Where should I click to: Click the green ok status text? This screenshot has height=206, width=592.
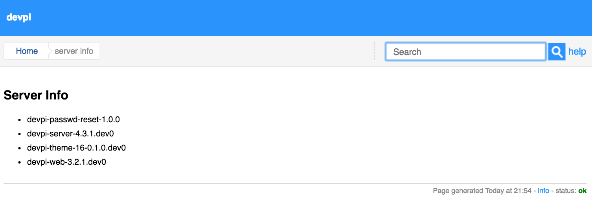(582, 191)
